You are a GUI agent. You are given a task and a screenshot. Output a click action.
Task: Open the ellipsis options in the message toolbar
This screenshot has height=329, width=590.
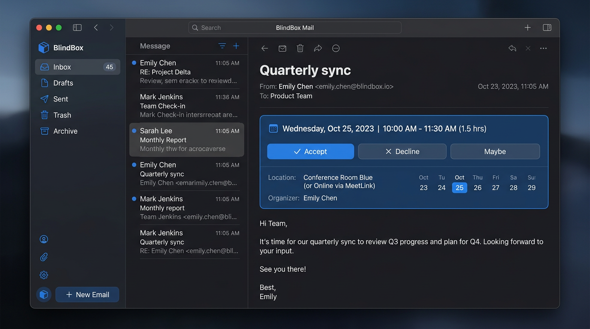pos(336,48)
